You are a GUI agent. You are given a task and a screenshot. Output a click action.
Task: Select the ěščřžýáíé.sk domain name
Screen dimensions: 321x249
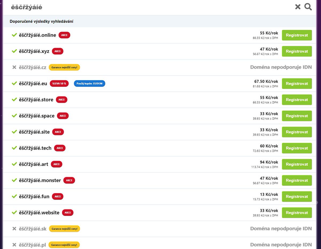[x=33, y=229]
